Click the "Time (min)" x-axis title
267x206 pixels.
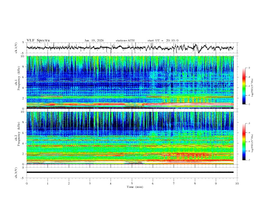[x=135, y=187]
